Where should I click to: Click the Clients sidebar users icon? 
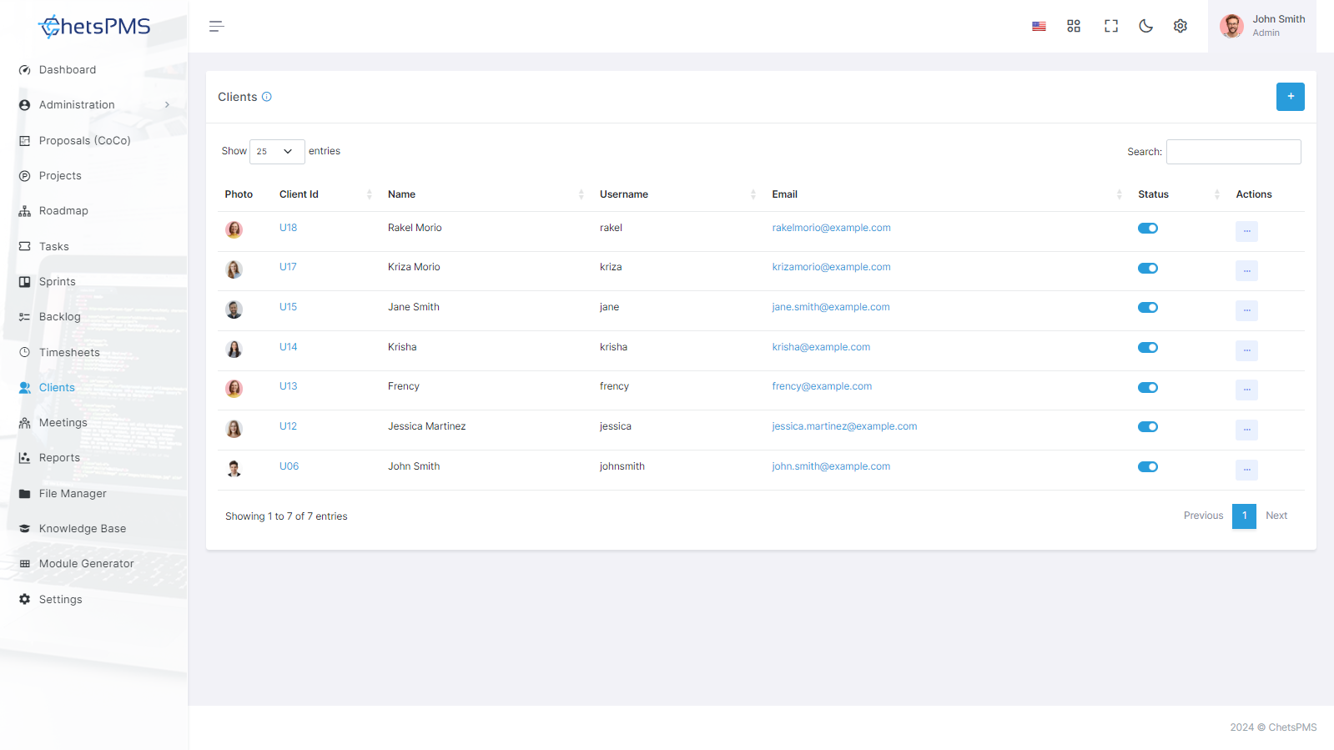[24, 388]
